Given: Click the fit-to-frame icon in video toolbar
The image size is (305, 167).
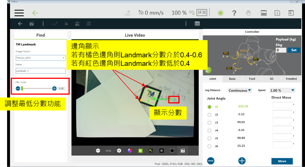Looking at the screenshot, I should click(x=172, y=151).
